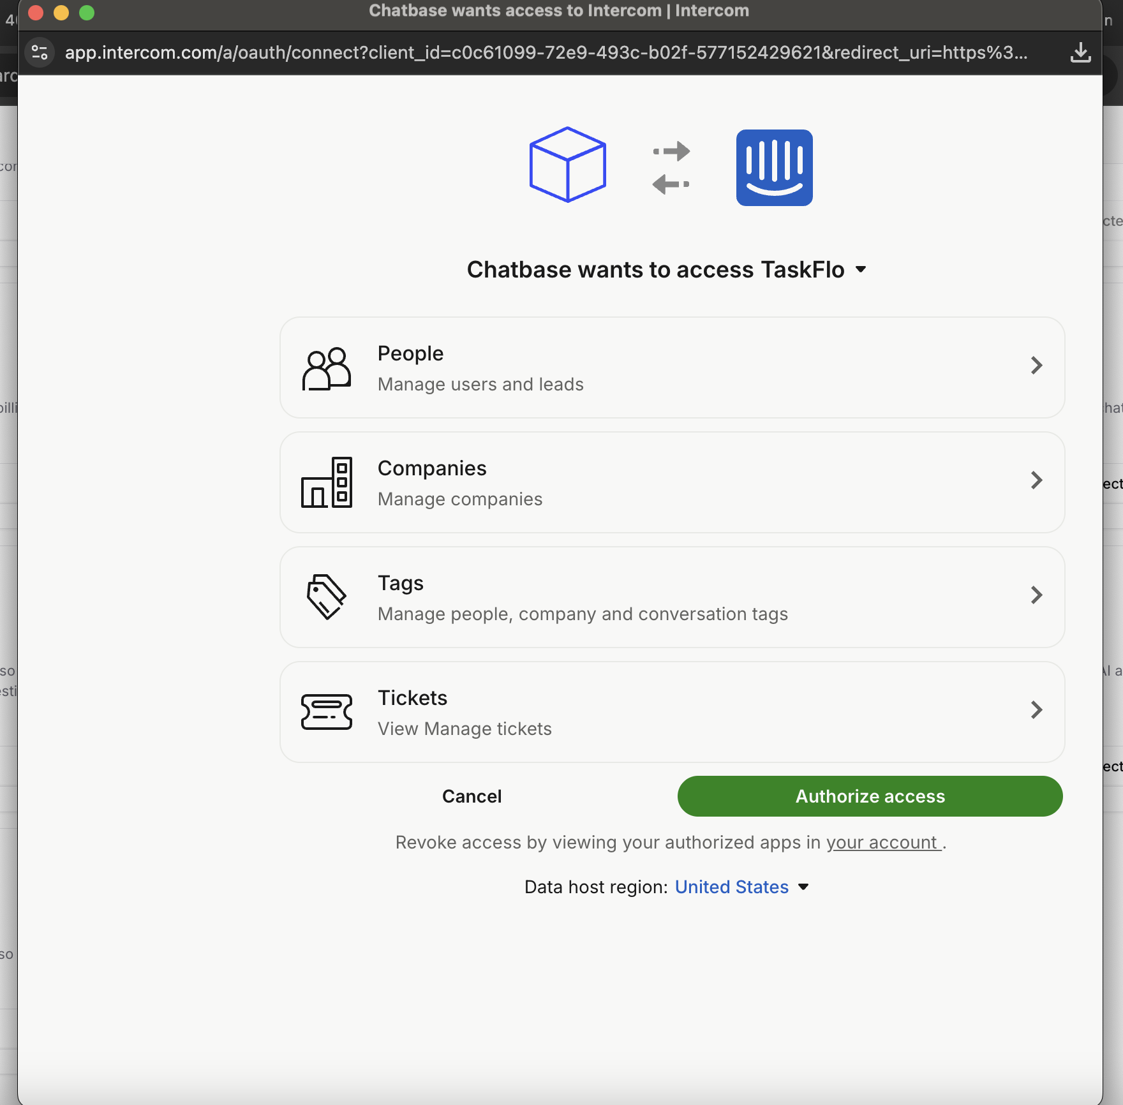The width and height of the screenshot is (1123, 1105).
Task: Expand the Tickets permission chevron
Action: 1037,710
